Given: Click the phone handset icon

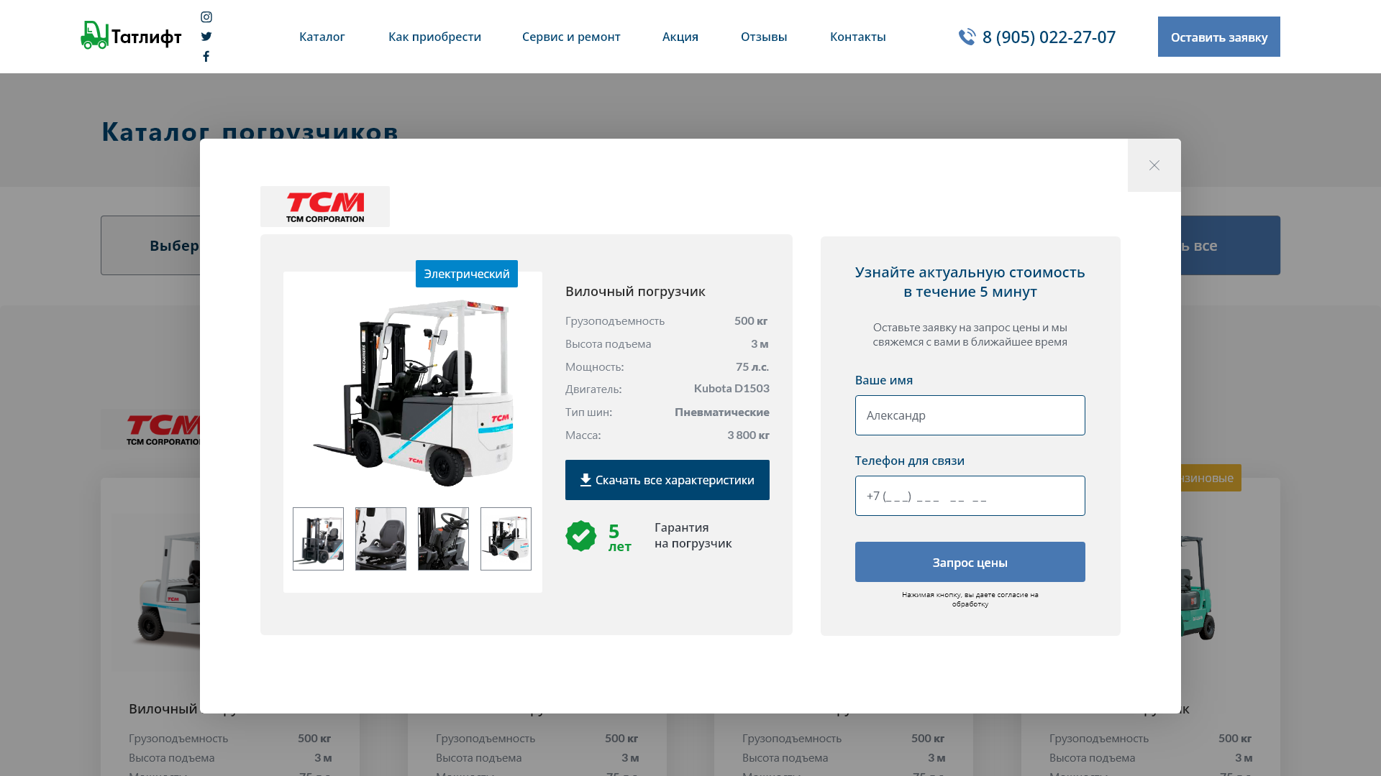Looking at the screenshot, I should click(x=967, y=37).
